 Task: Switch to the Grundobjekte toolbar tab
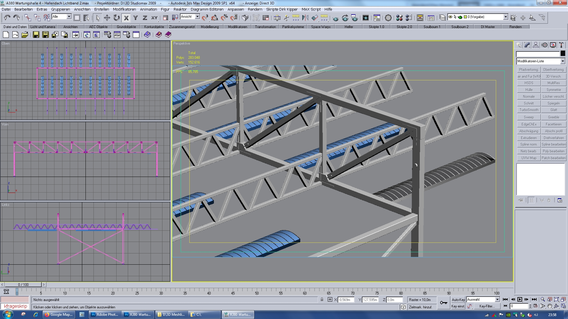[126, 27]
